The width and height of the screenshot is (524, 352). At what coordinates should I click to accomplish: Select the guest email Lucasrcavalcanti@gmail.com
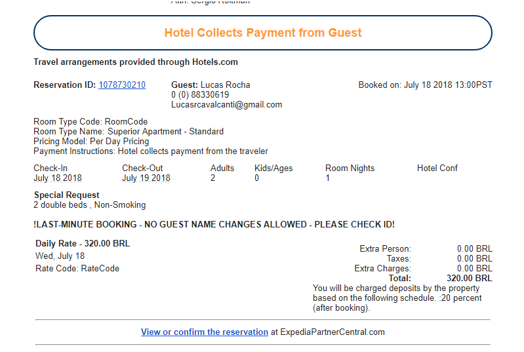pos(226,105)
